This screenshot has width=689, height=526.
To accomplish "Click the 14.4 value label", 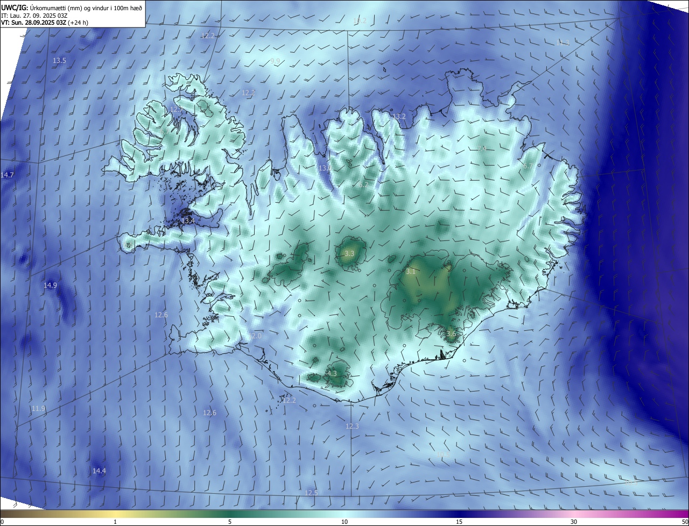I will click(x=99, y=471).
